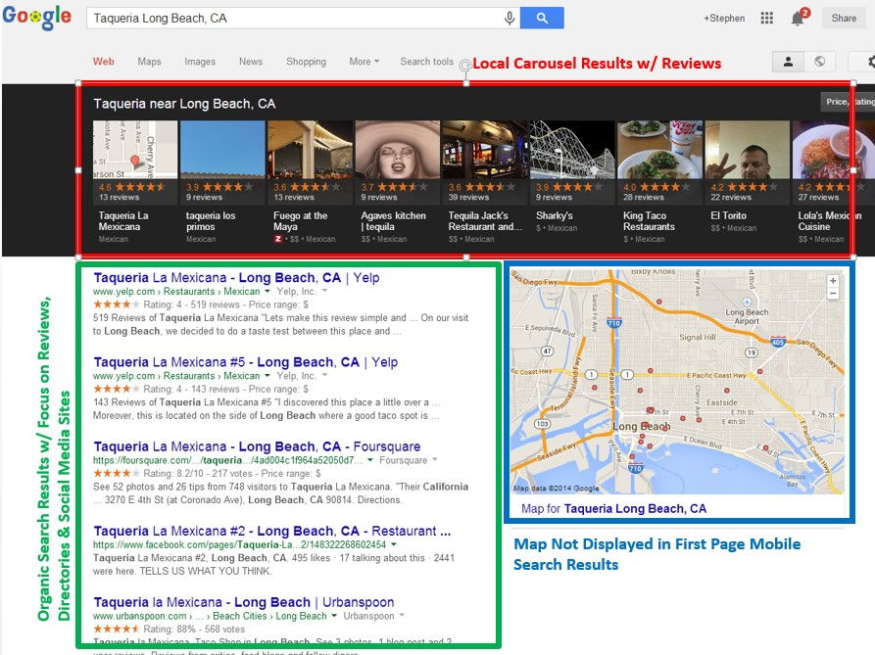Viewport: 875px width, 655px height.
Task: Switch to the Images tab
Action: pyautogui.click(x=200, y=62)
